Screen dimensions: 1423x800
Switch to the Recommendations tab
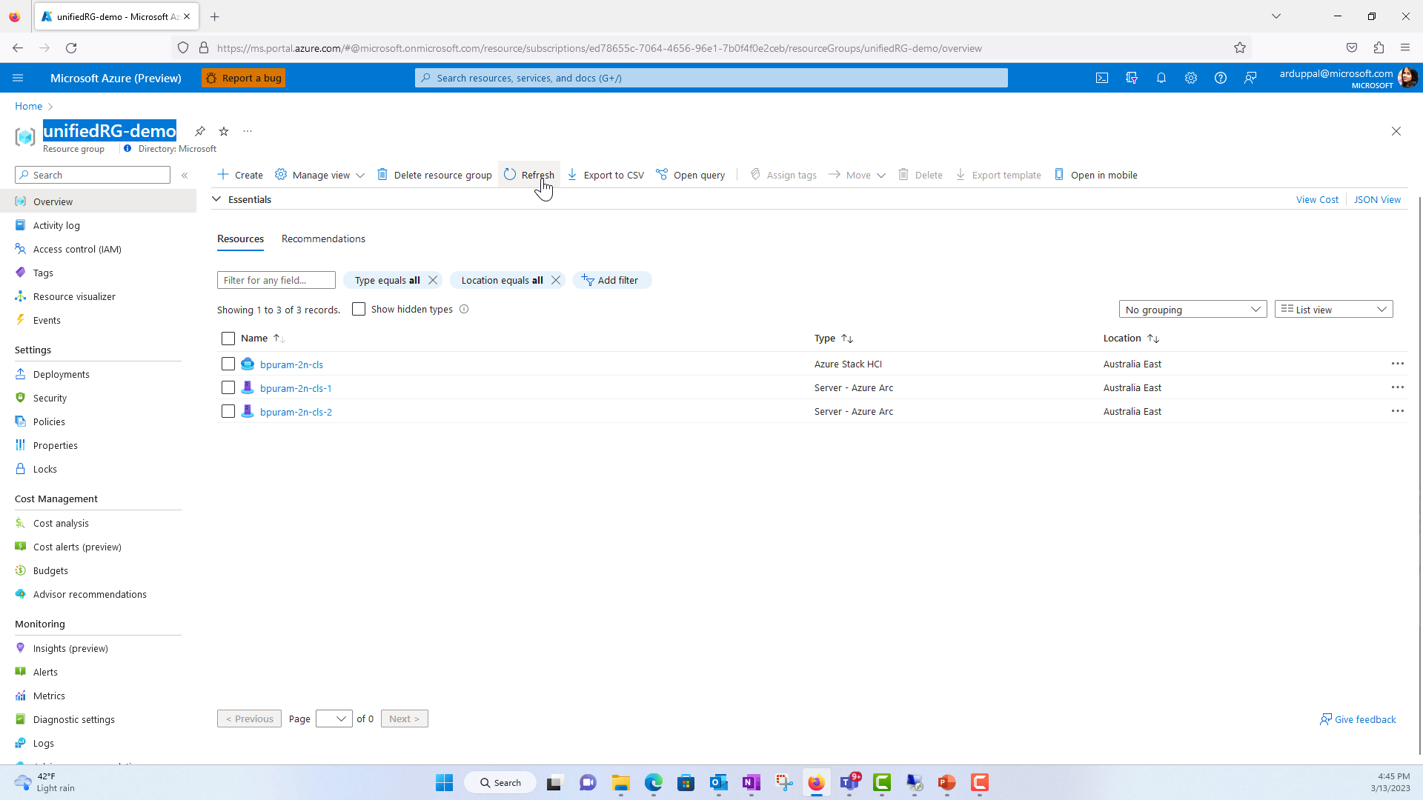click(323, 239)
